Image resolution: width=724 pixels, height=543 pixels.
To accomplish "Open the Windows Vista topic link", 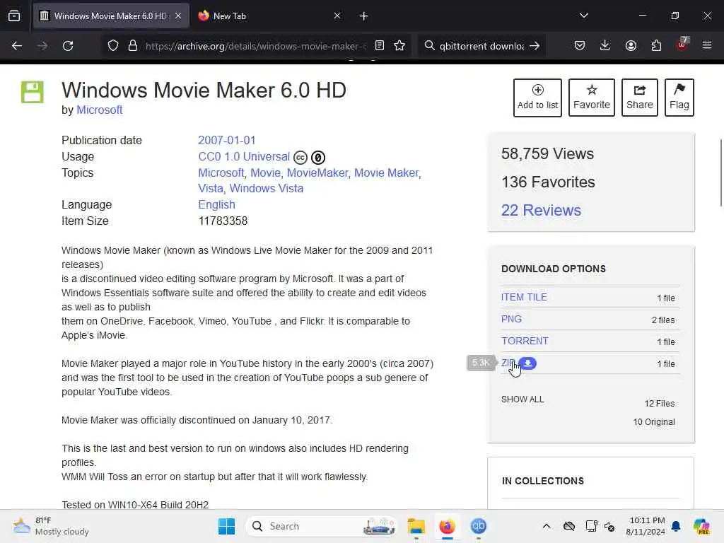I will click(267, 188).
